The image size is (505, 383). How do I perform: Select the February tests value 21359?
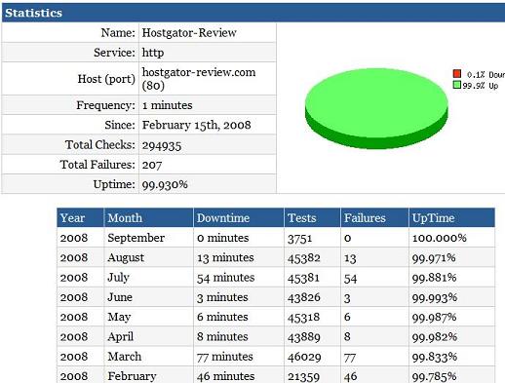coord(303,376)
